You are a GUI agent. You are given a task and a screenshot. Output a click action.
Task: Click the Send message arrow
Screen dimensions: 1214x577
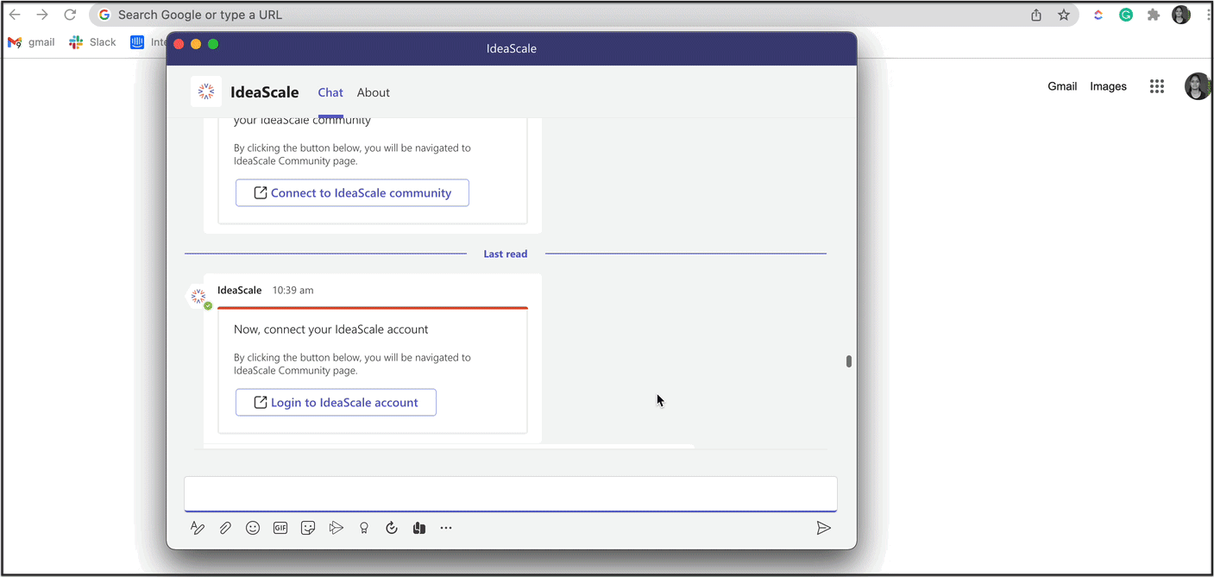click(824, 528)
